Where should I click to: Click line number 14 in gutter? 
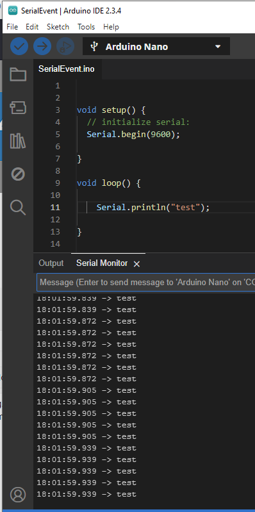click(56, 244)
